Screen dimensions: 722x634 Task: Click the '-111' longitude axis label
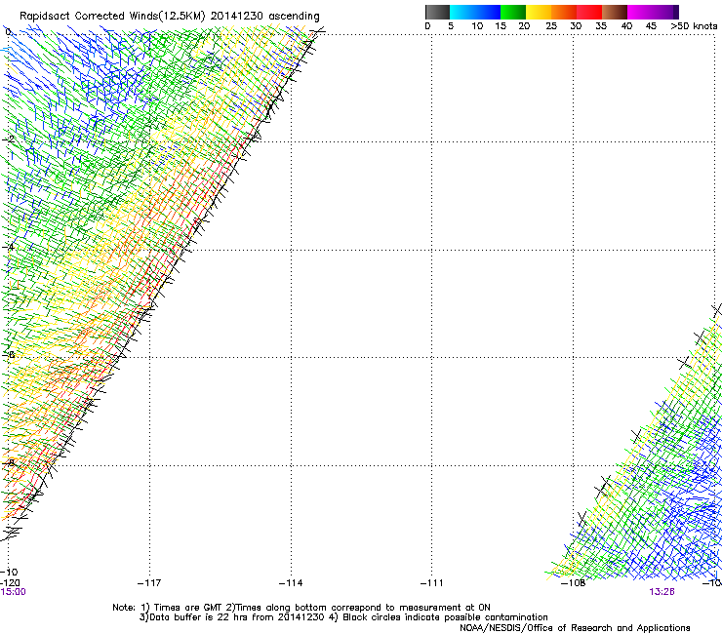[x=432, y=583]
